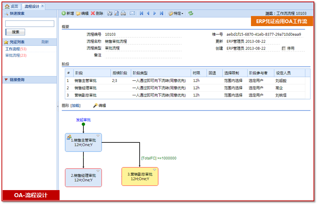The height and width of the screenshot is (205, 318).
Task: Collapse the left sidebar splitter handle
Action: click(x=58, y=106)
